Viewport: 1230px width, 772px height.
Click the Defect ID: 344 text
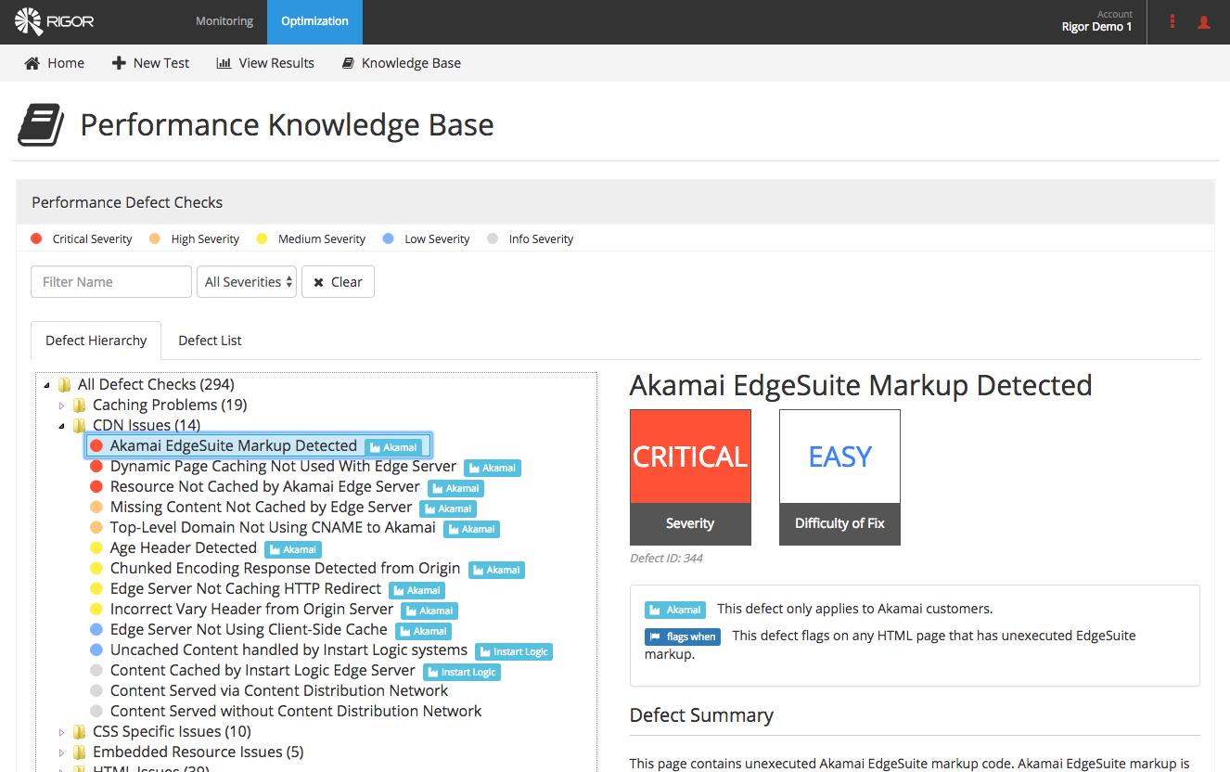point(666,559)
